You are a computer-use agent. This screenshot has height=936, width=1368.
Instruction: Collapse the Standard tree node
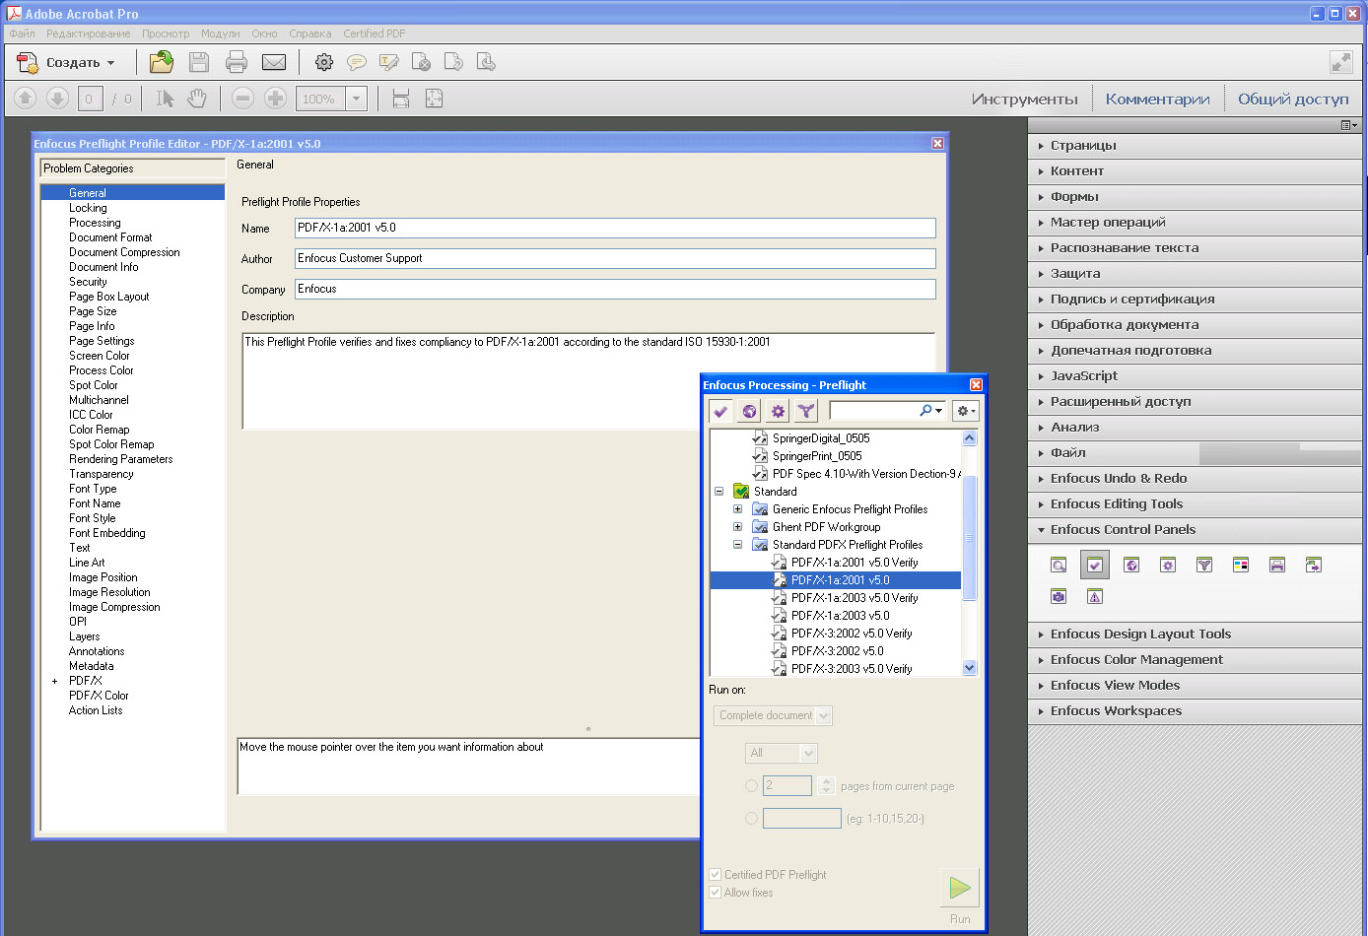click(718, 492)
